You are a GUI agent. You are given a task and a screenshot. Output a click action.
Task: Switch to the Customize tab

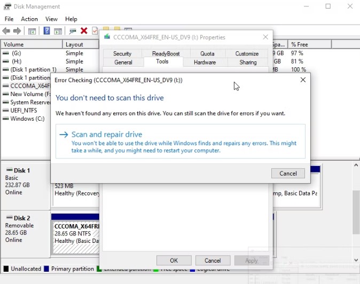click(x=247, y=53)
